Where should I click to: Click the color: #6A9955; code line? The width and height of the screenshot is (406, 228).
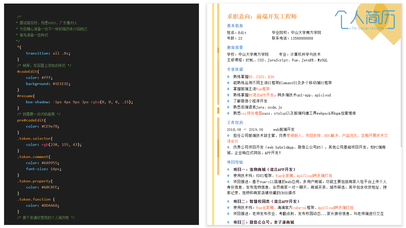pyautogui.click(x=42, y=163)
